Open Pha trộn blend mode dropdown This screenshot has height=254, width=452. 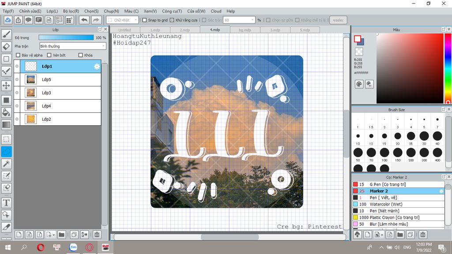click(73, 46)
